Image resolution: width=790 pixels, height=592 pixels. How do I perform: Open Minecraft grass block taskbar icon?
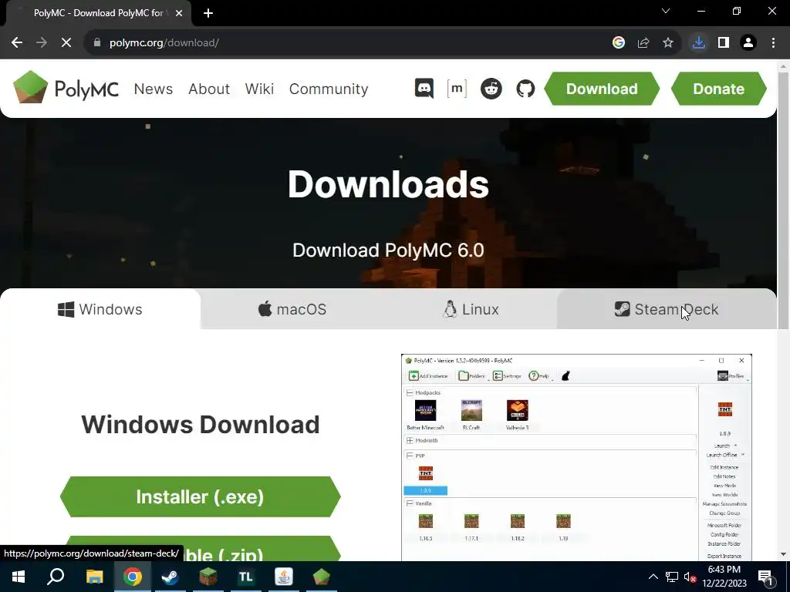pyautogui.click(x=208, y=577)
